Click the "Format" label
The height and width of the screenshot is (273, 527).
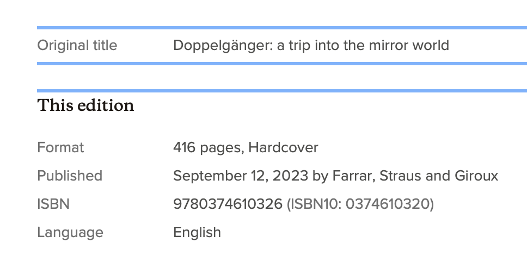pos(60,147)
